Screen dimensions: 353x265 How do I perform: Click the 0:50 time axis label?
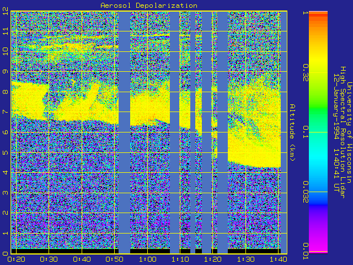point(115,259)
